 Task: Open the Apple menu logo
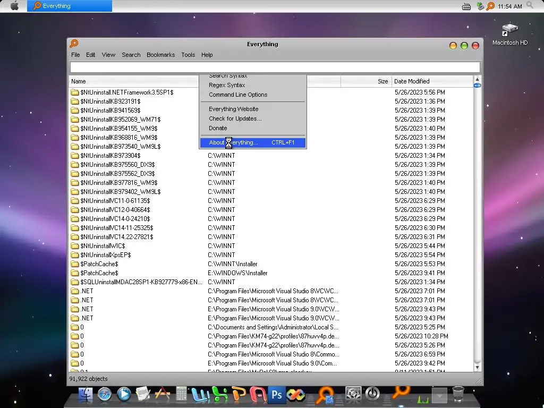(x=14, y=6)
